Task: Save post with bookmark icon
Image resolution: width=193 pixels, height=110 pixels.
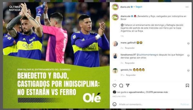Action: tap(187, 85)
